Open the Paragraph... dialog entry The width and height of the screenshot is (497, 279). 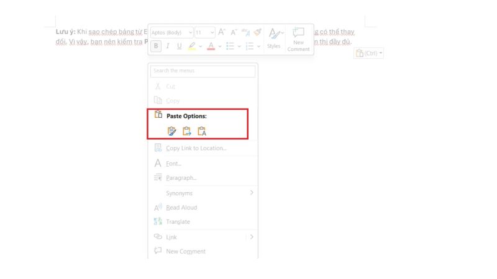203,178
